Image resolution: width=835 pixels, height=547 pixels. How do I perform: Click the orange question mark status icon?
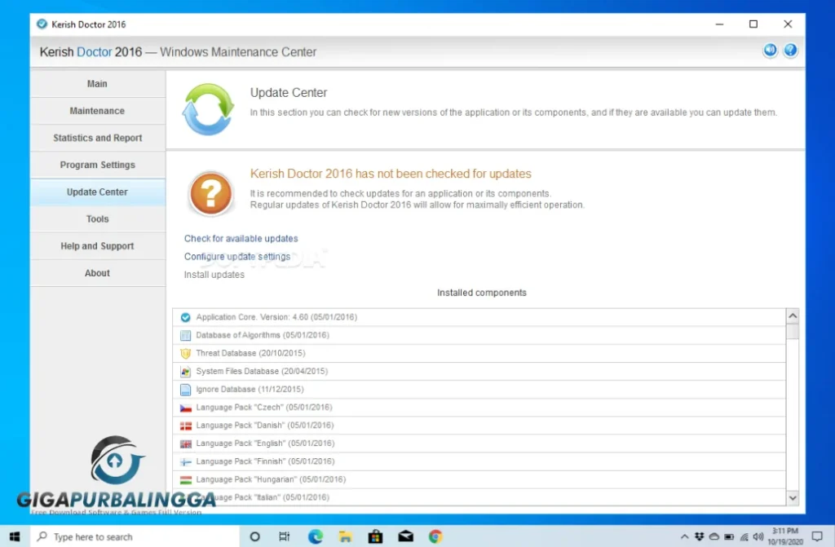point(211,193)
